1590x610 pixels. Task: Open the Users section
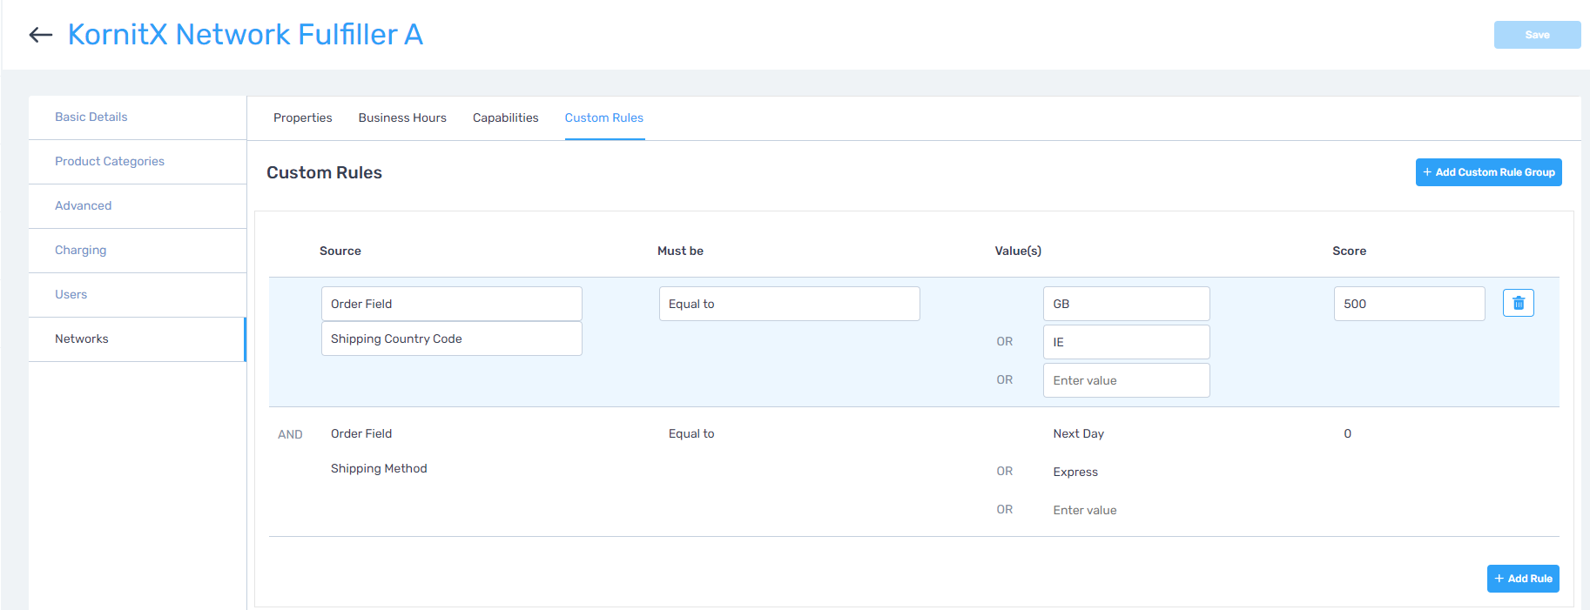click(x=138, y=295)
